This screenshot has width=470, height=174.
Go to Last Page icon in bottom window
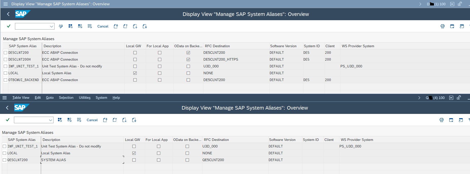[x=134, y=120]
